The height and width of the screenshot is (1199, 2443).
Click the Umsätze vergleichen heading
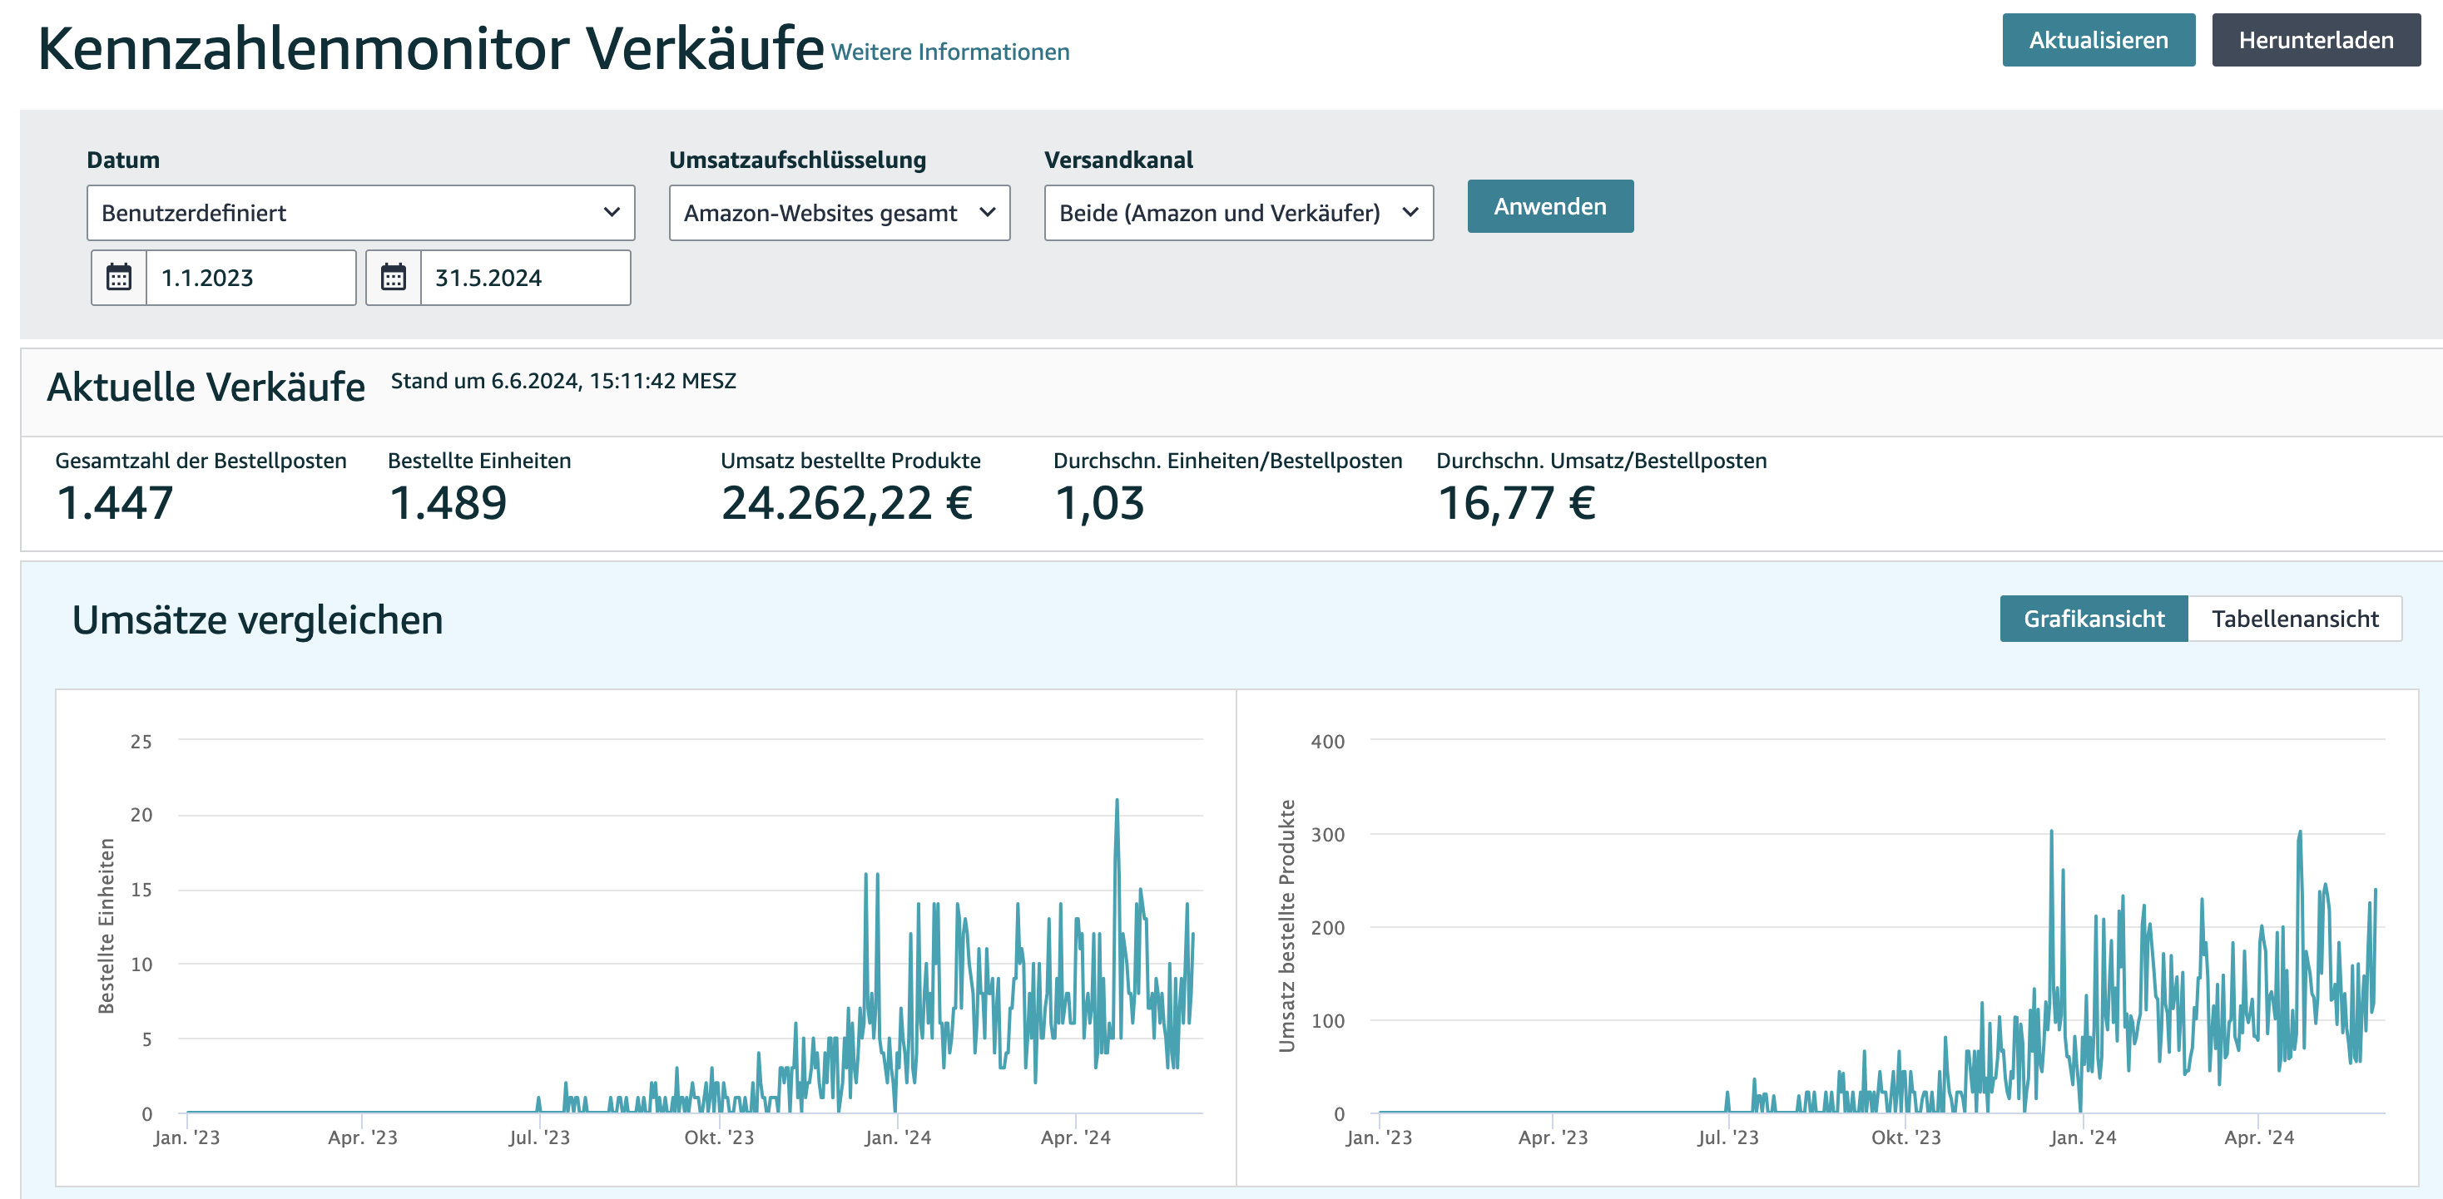click(x=257, y=620)
